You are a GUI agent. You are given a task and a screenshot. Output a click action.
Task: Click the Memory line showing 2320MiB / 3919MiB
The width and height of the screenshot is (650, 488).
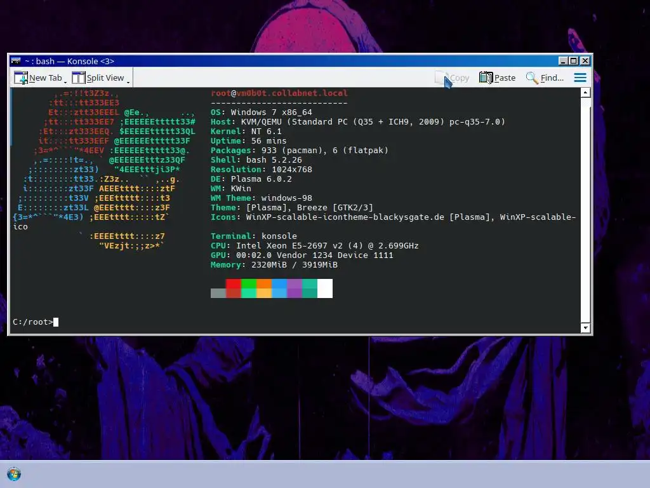tap(274, 265)
